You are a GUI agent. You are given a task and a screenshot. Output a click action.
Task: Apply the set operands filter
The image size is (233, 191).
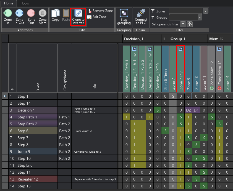[x=183, y=24]
